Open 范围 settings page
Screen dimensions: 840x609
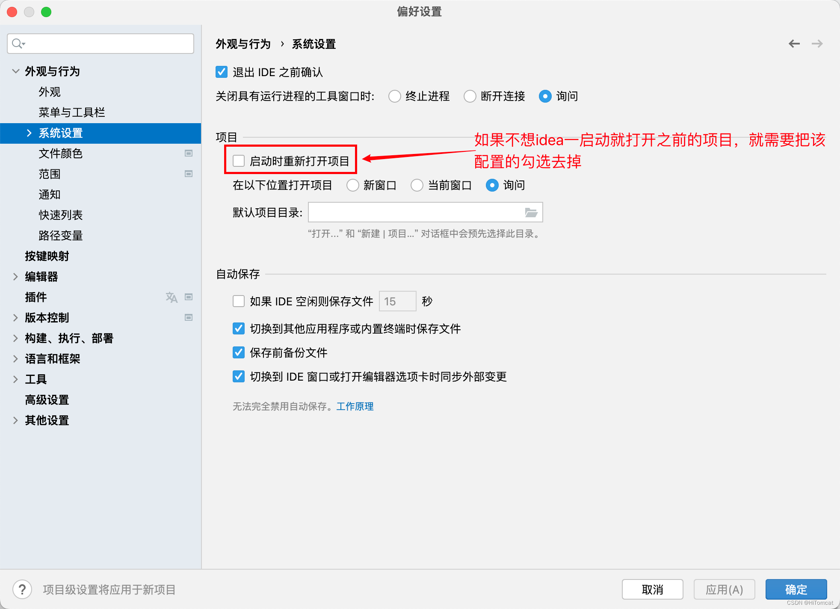pos(50,174)
